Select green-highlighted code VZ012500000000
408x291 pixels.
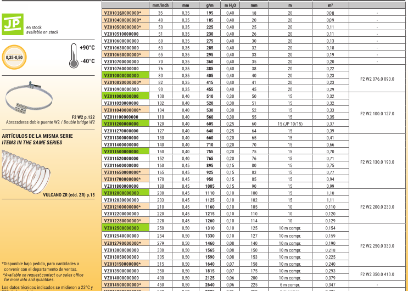click(122, 228)
